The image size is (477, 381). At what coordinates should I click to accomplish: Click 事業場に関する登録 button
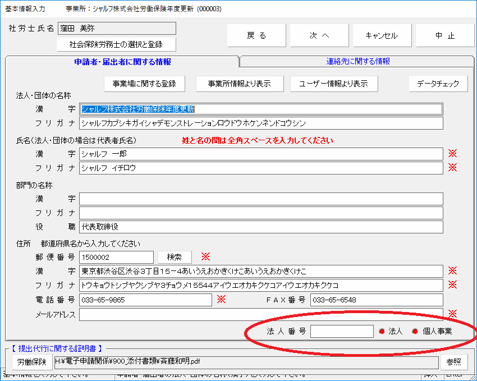click(x=144, y=84)
